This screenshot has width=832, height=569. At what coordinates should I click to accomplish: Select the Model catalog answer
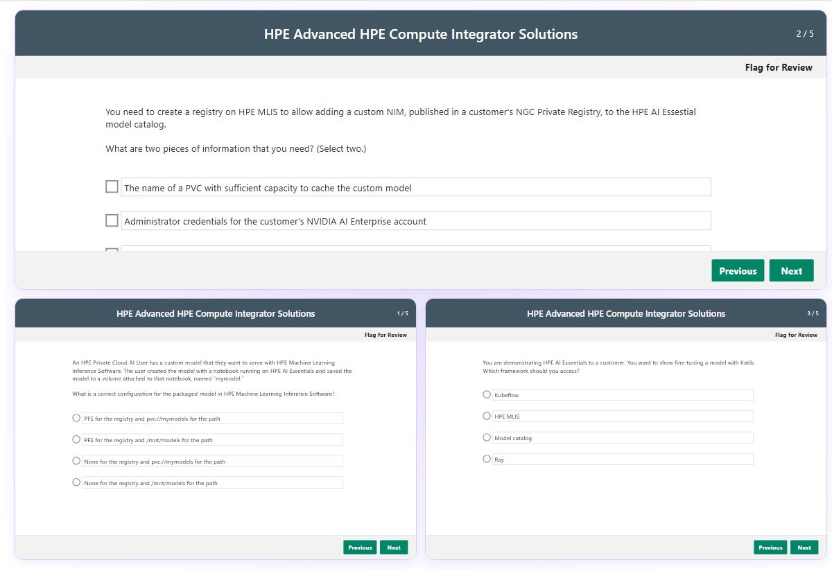tap(487, 437)
